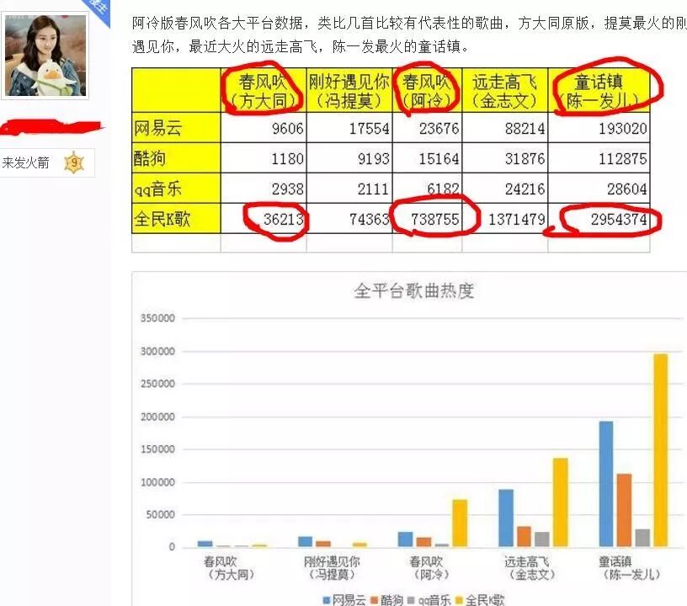Click the cell value 2954374
This screenshot has height=606, width=687.
[x=619, y=219]
